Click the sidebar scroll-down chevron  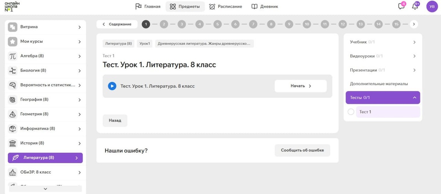[46, 189]
